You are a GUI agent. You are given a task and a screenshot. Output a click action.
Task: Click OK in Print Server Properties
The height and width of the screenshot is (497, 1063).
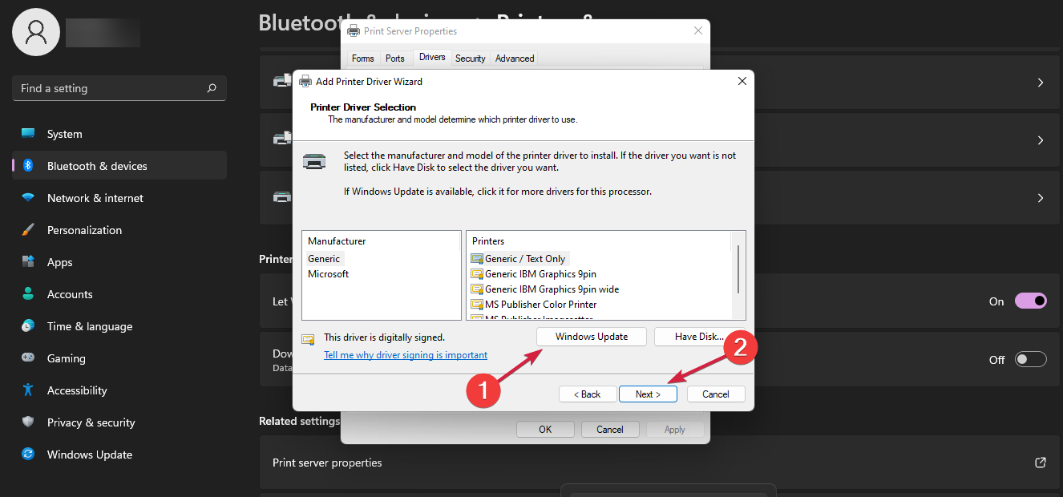(x=545, y=430)
